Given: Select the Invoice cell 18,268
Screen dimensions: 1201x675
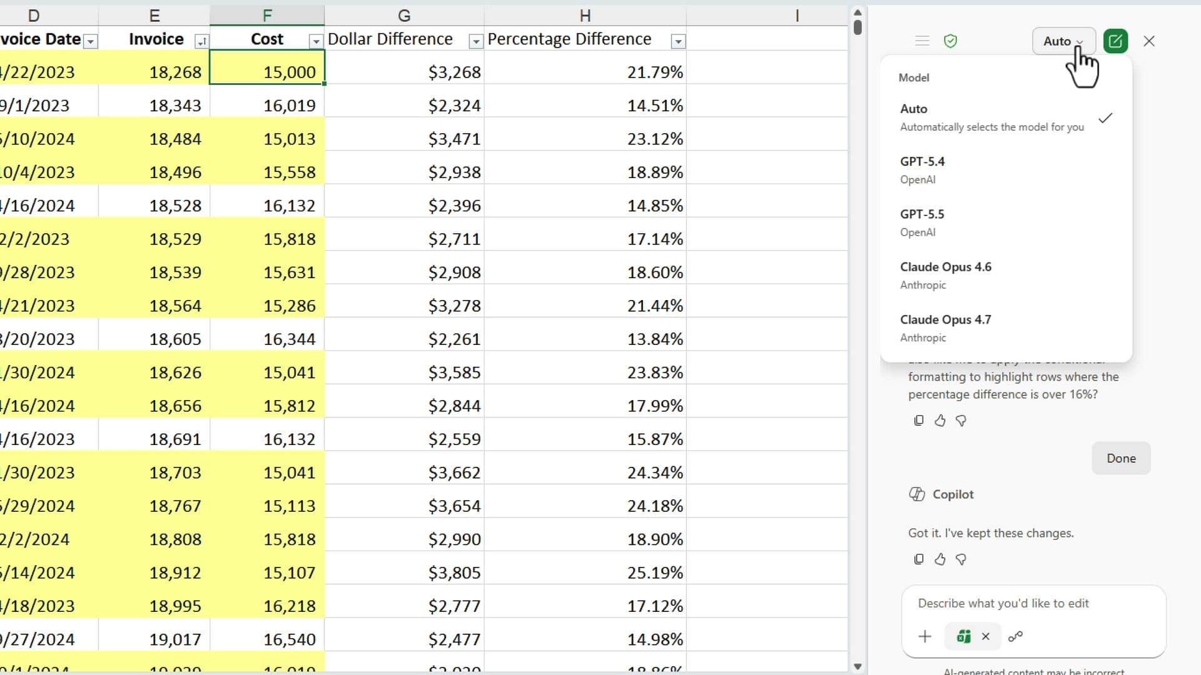Looking at the screenshot, I should click(155, 67).
